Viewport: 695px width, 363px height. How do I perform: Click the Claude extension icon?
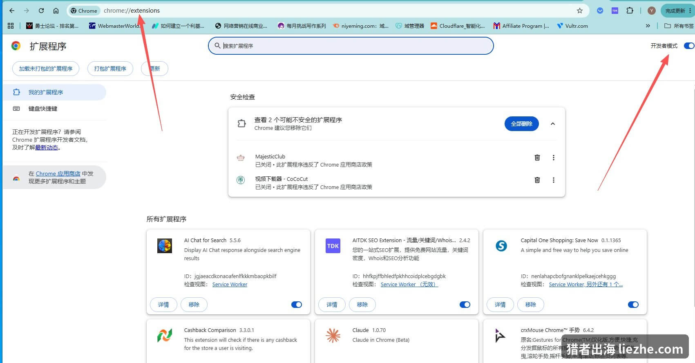pyautogui.click(x=333, y=336)
